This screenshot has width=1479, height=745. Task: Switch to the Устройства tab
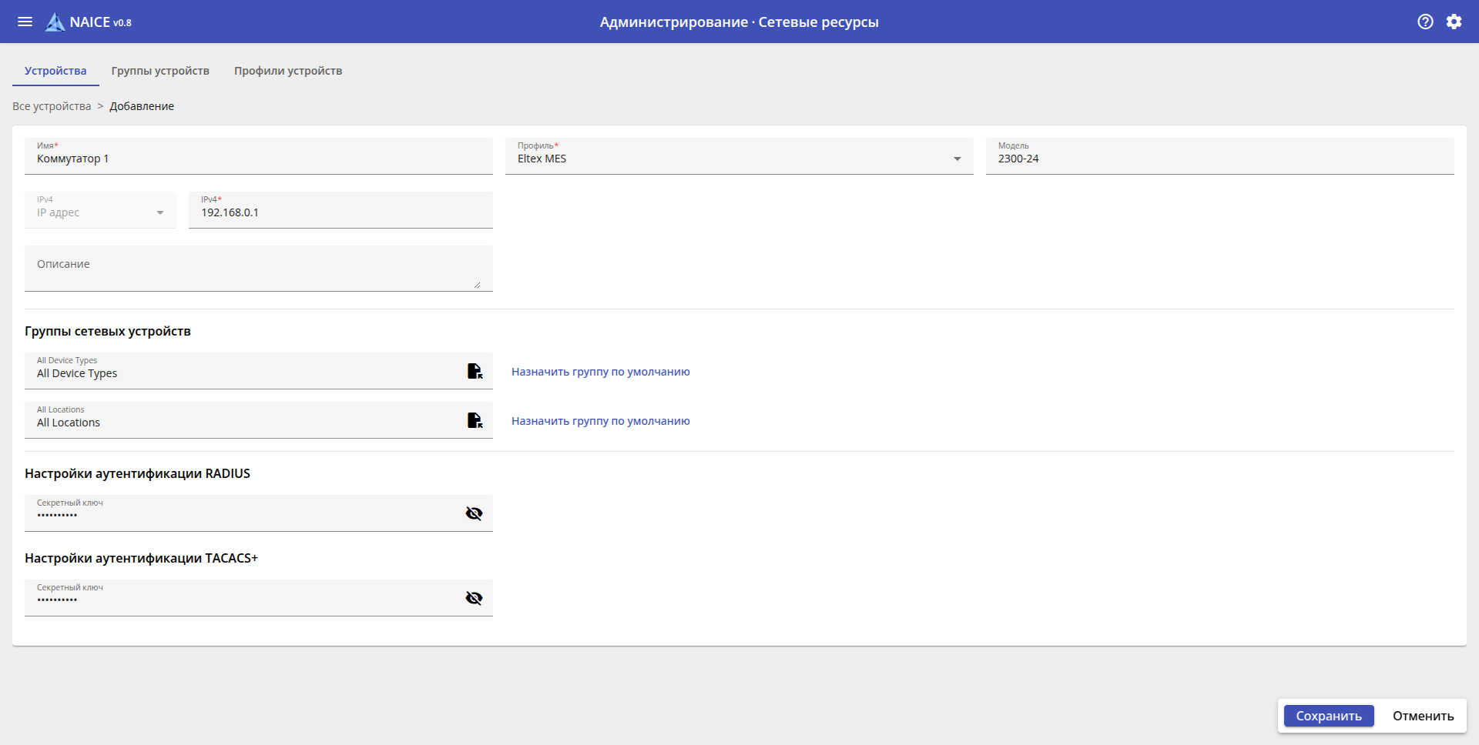click(55, 71)
